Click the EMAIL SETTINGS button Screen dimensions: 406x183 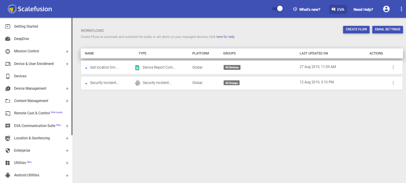(388, 29)
